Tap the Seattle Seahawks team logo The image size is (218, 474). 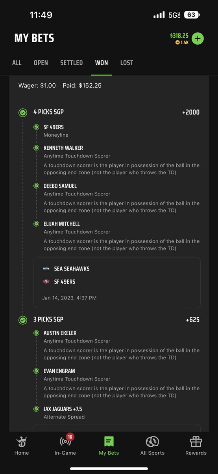[x=46, y=269]
